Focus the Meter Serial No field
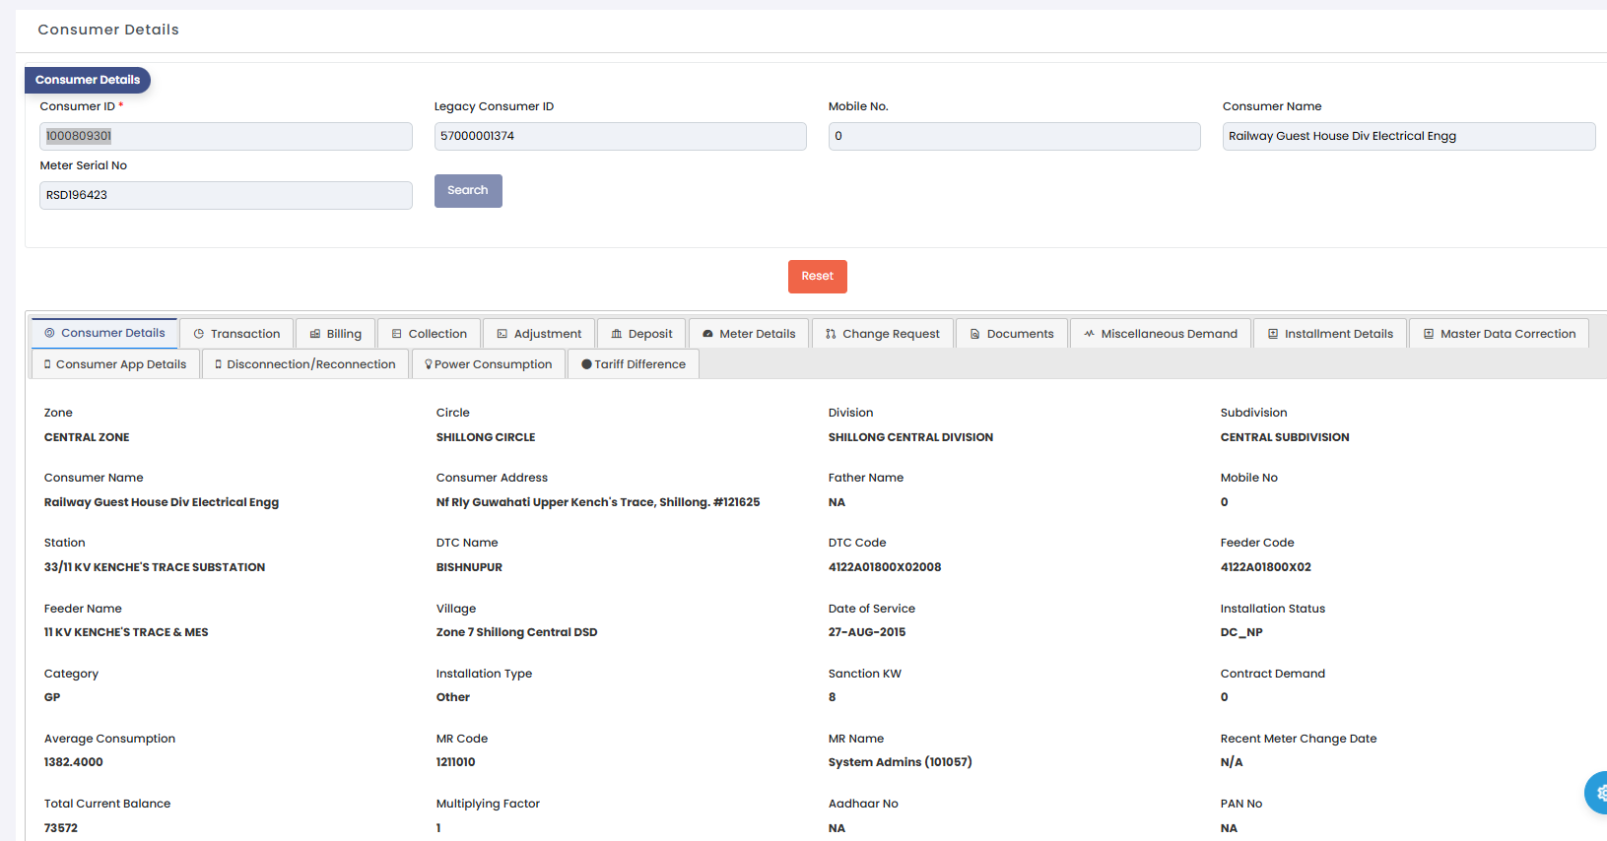The width and height of the screenshot is (1607, 841). coord(226,195)
